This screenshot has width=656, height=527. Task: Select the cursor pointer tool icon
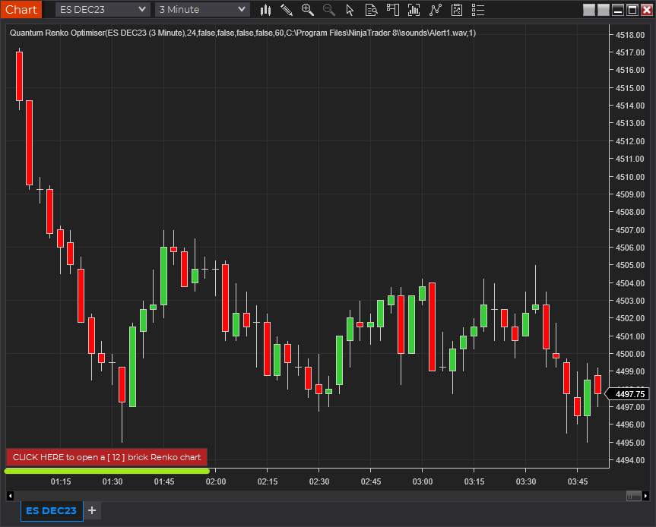coord(350,10)
